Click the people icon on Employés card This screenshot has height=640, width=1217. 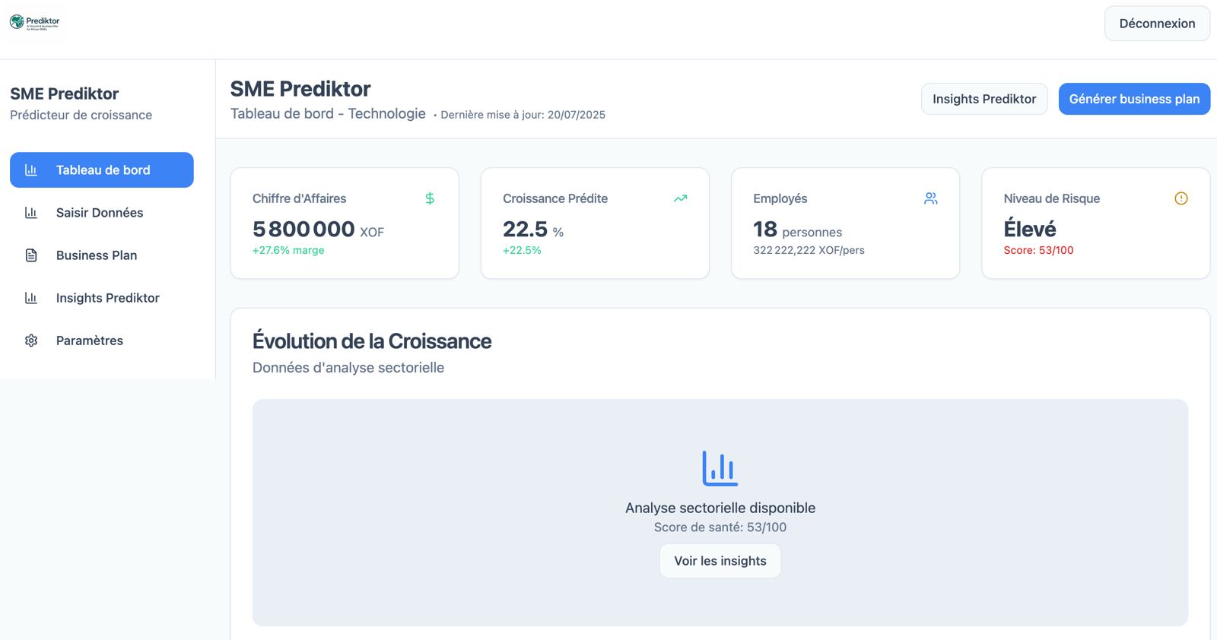[931, 198]
